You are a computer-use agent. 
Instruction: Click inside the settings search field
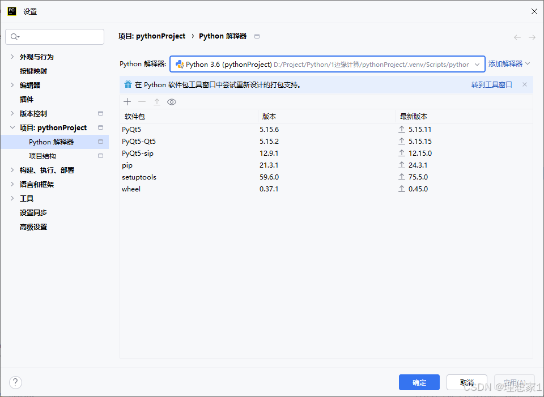(55, 37)
